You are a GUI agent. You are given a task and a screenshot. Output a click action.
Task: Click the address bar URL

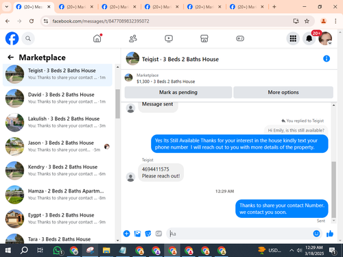click(x=101, y=21)
